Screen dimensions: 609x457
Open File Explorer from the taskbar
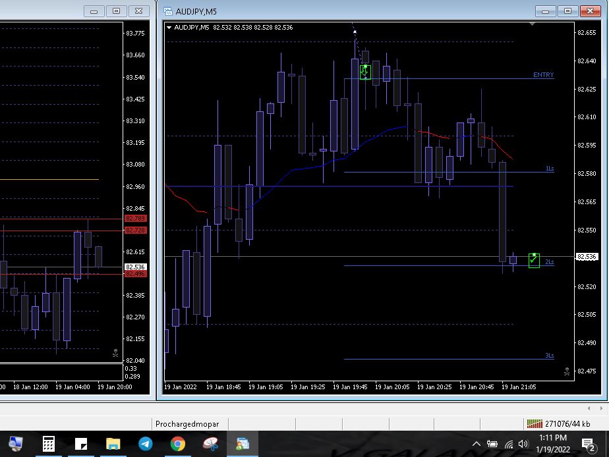[x=113, y=444]
